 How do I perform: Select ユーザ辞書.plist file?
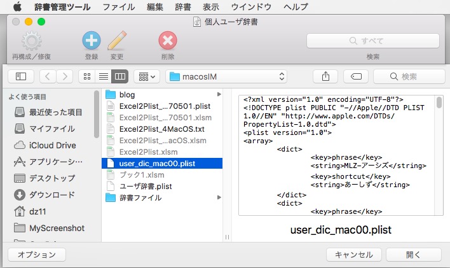click(162, 187)
